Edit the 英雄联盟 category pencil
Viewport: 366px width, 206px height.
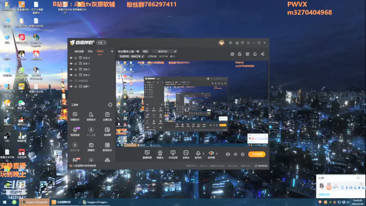point(143,56)
